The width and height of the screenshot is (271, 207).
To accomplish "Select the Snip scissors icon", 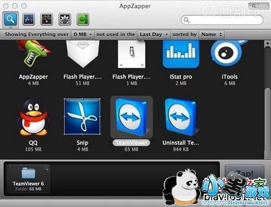I will pyautogui.click(x=82, y=117).
